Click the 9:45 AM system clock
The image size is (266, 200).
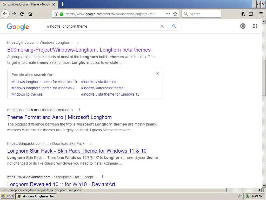(x=257, y=196)
